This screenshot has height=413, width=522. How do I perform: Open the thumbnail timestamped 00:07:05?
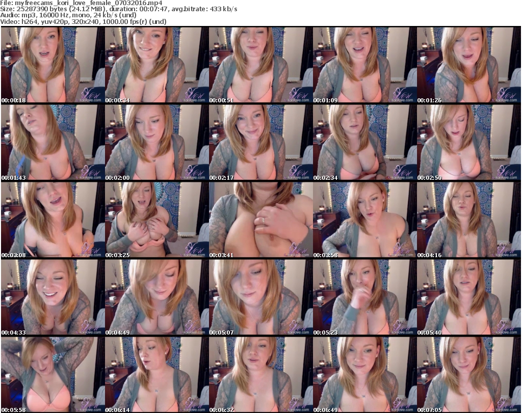pyautogui.click(x=468, y=374)
